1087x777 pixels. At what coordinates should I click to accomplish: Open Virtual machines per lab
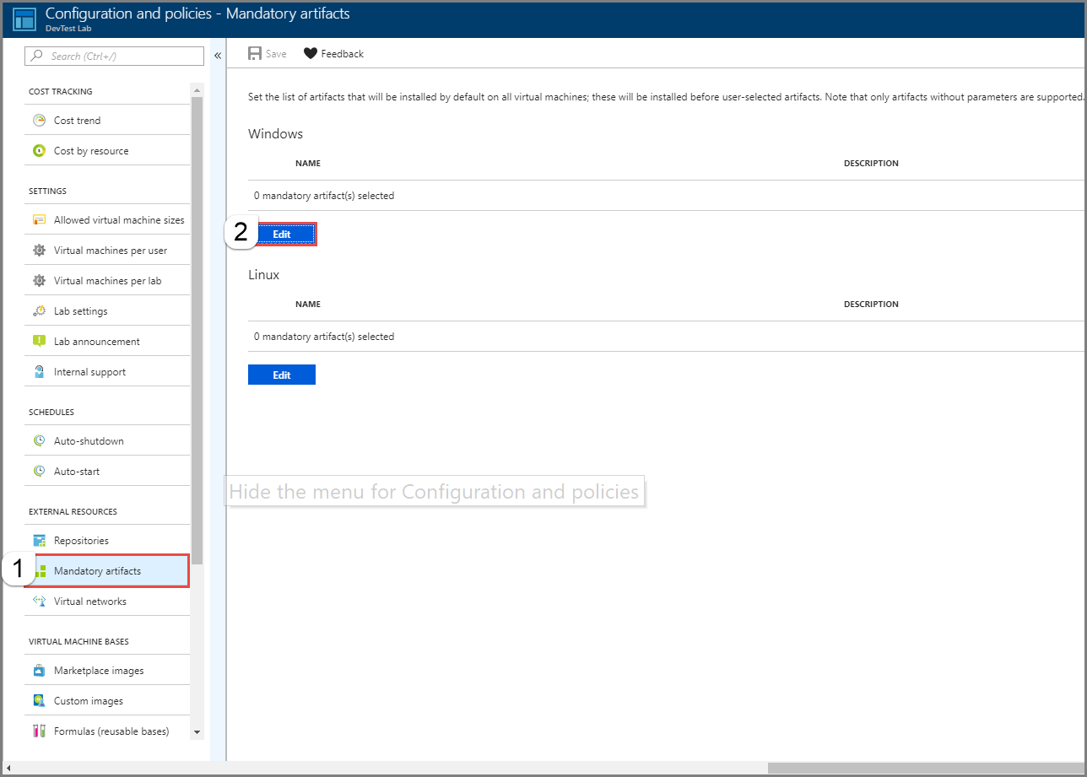click(x=107, y=281)
